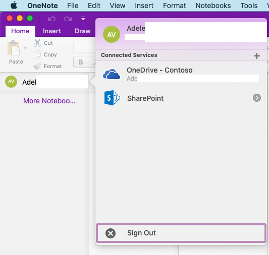269x255 pixels.
Task: Add a connected service with plus icon
Action: pos(257,56)
